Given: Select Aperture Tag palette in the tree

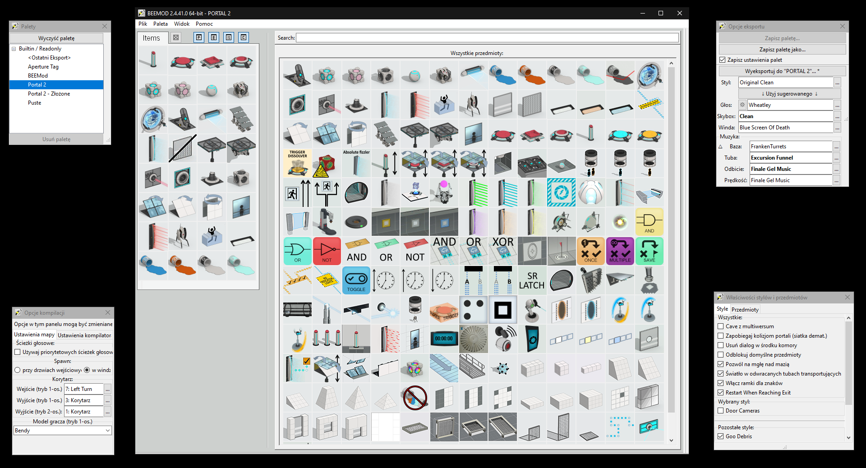Looking at the screenshot, I should pyautogui.click(x=43, y=67).
